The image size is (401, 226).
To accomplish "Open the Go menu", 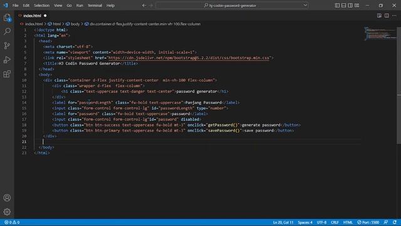I will pos(69,6).
